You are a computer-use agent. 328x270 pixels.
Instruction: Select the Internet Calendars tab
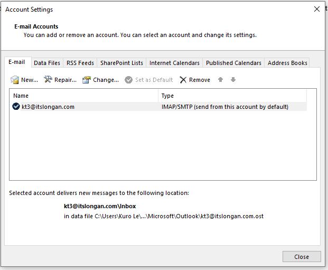click(x=174, y=63)
